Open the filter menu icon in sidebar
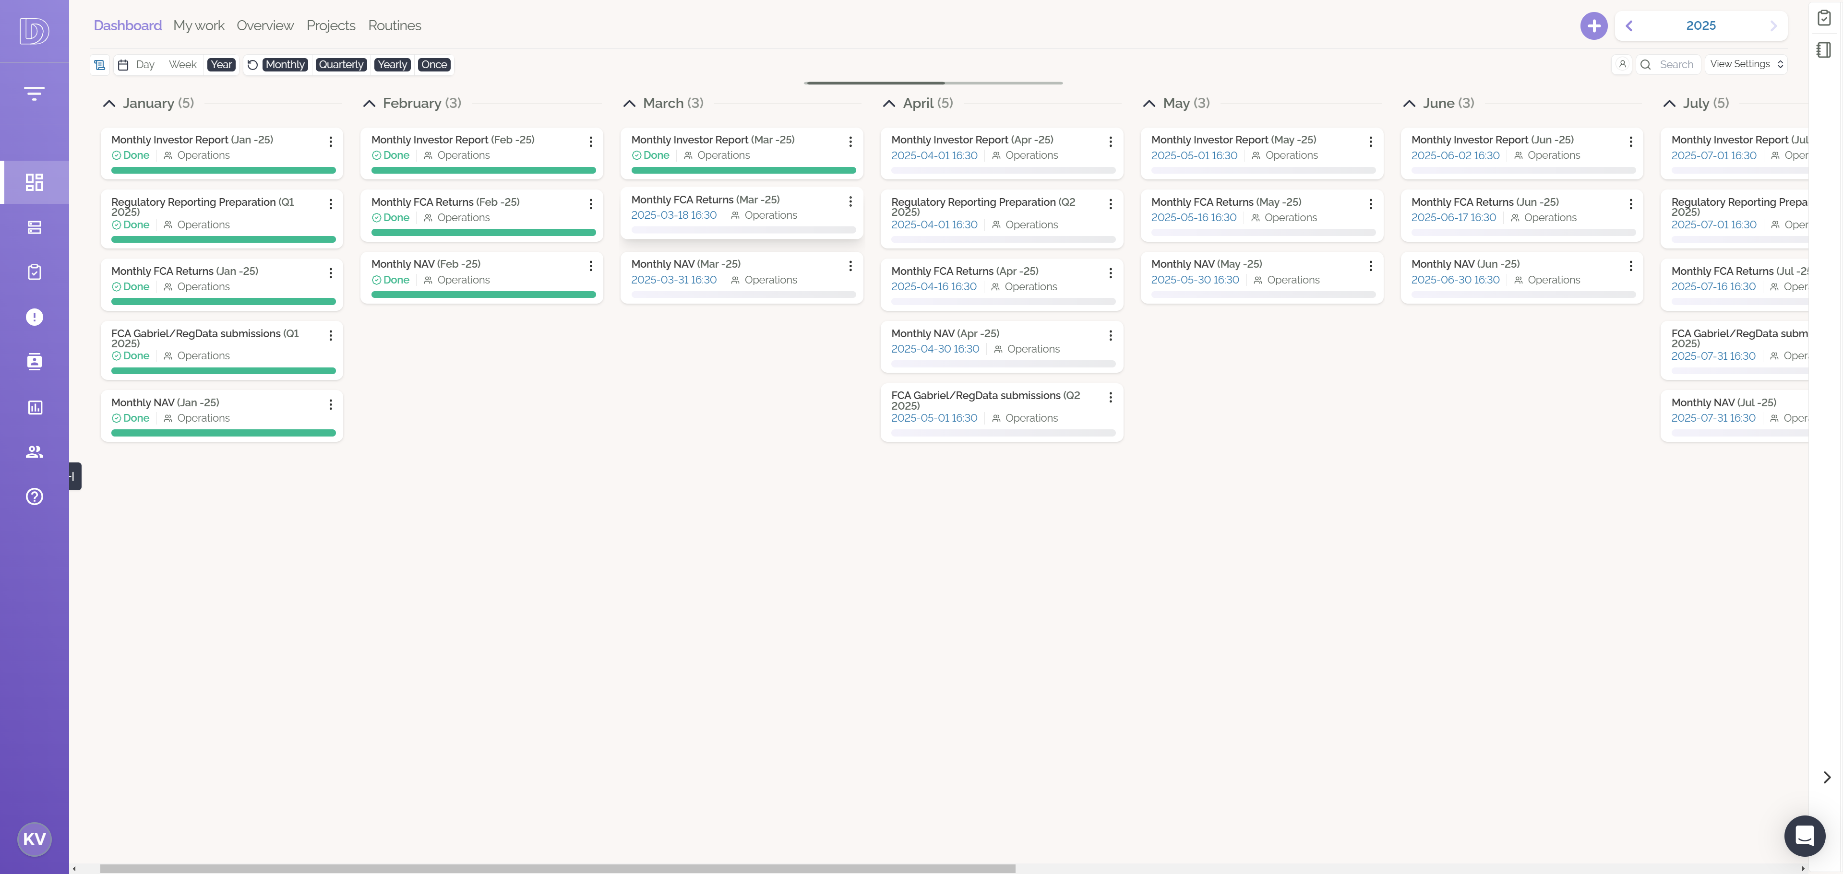Viewport: 1843px width, 874px height. 35,93
